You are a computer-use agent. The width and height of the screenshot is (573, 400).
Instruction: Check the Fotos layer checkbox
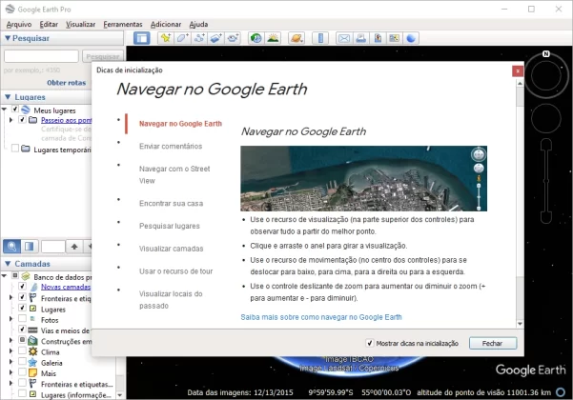(x=22, y=318)
